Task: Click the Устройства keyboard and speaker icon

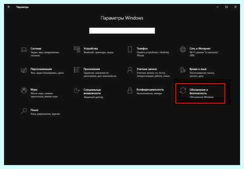Action: (x=77, y=50)
